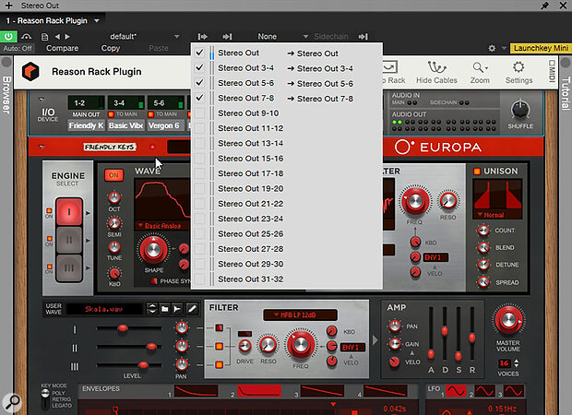Collapse the Europa device fold triangle
572x415 pixels.
tap(42, 147)
